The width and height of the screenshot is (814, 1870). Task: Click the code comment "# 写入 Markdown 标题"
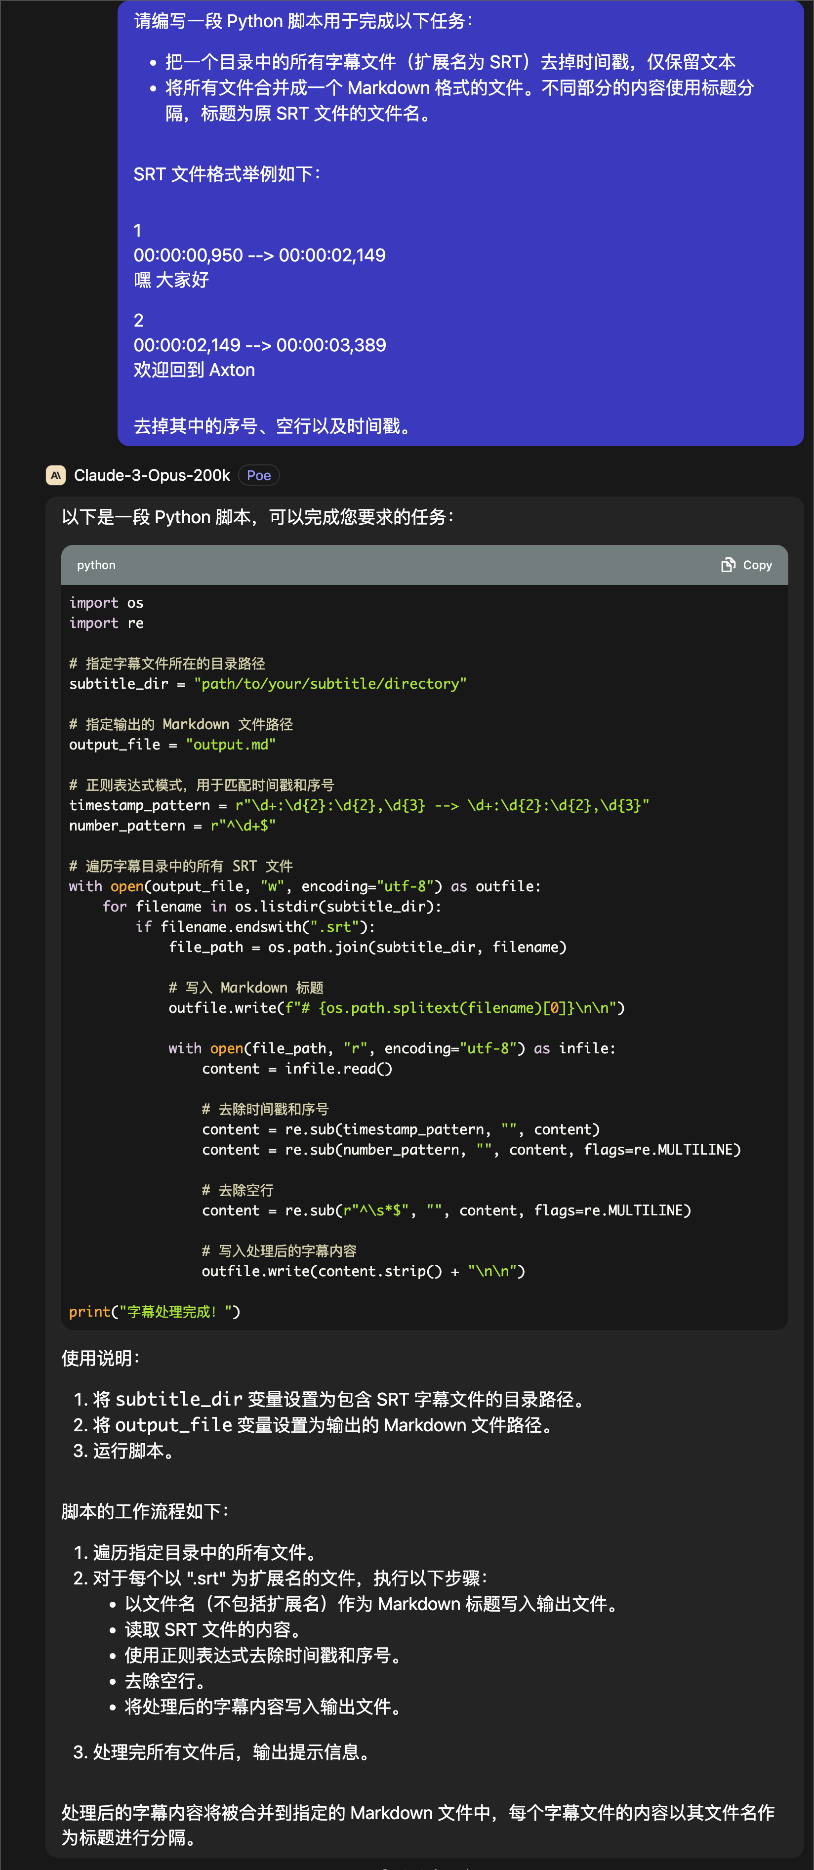246,987
